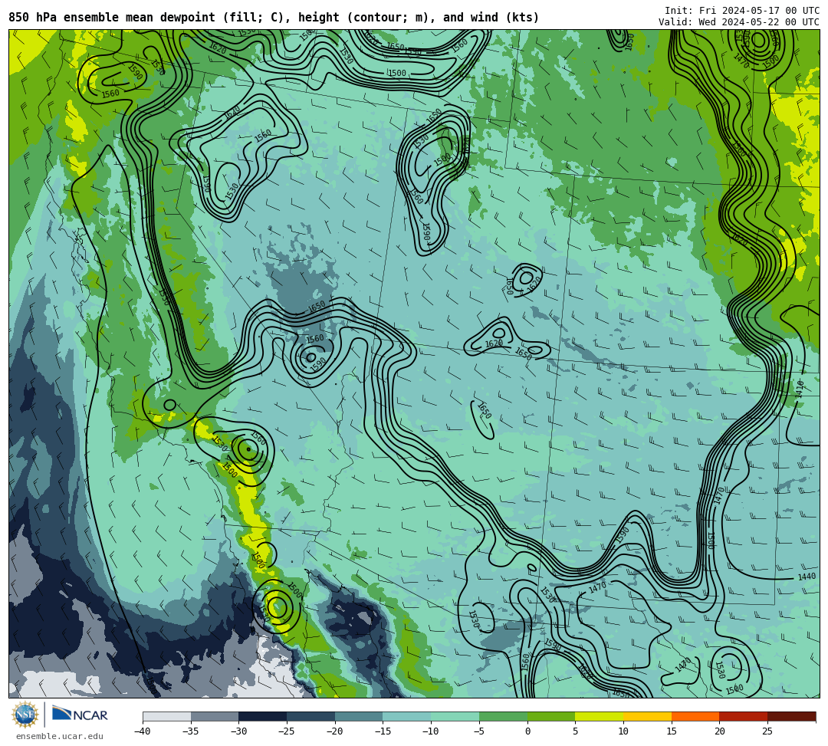Pick the red 20 to 25 colorbar segment
Image resolution: width=828 pixels, height=746 pixels.
(744, 716)
